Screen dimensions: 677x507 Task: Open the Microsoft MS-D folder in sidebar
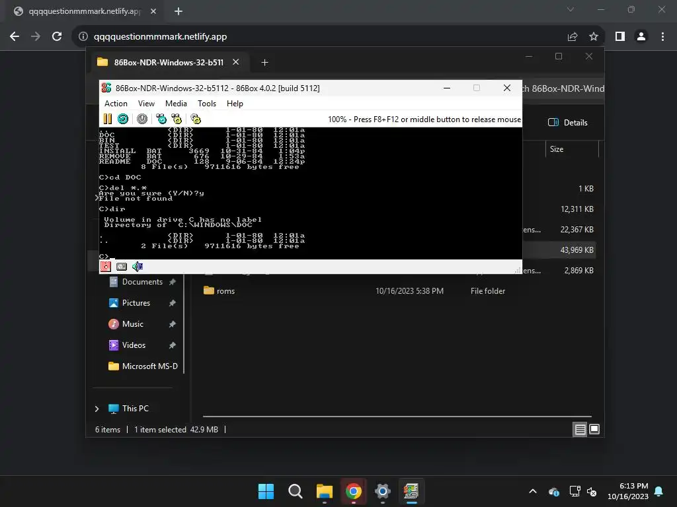click(x=149, y=366)
